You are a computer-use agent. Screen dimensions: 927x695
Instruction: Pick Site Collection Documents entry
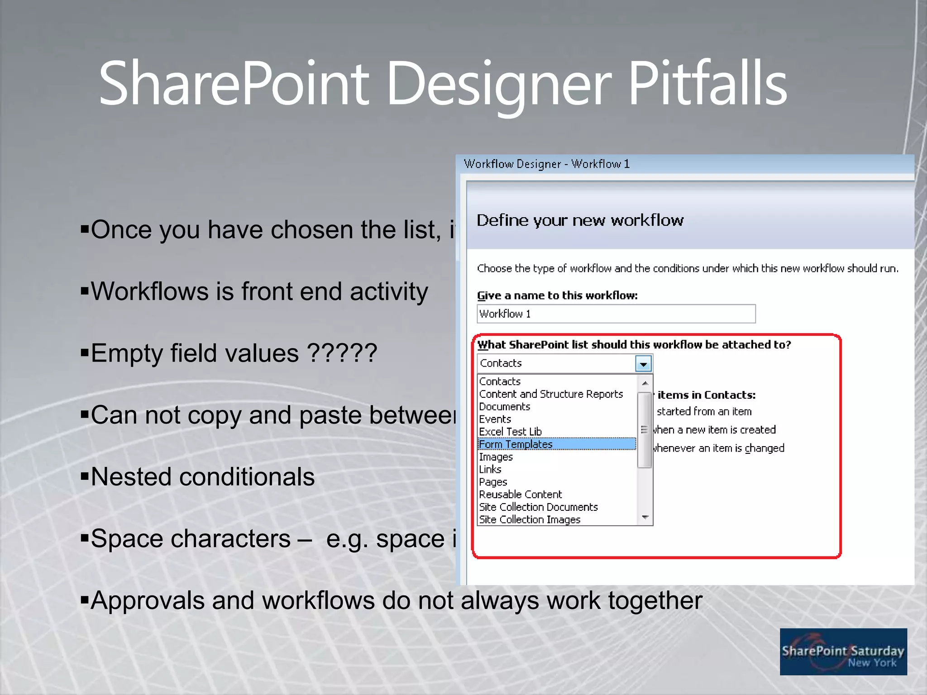click(x=538, y=507)
